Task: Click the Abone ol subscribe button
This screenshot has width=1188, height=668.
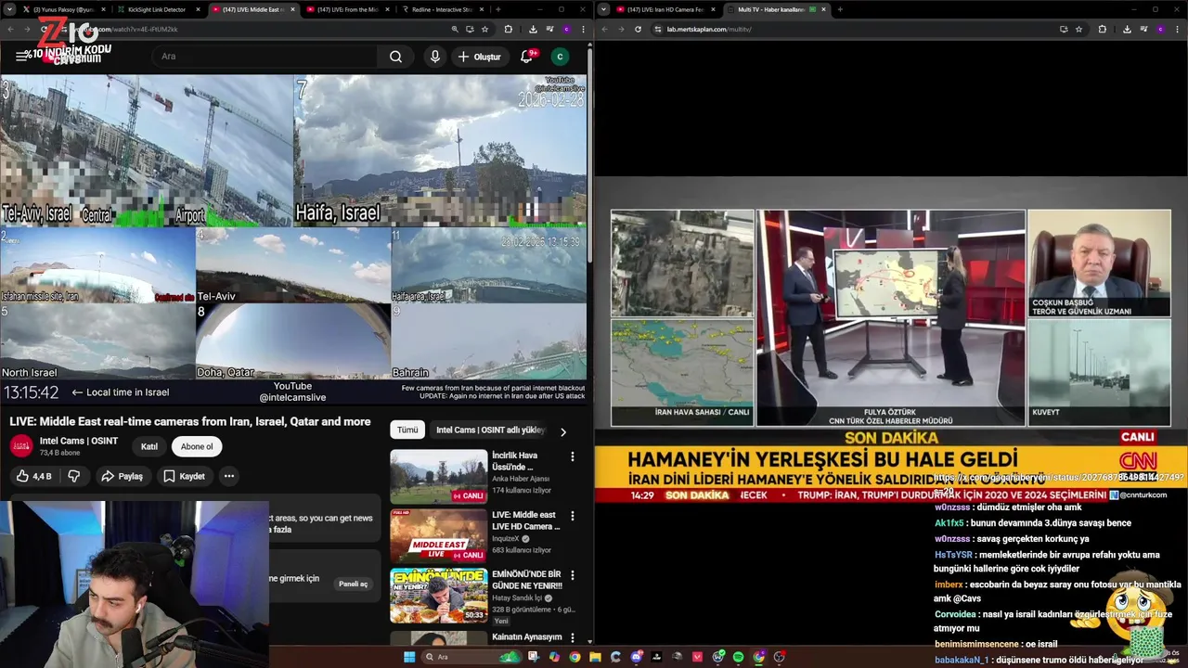Action: click(x=197, y=446)
